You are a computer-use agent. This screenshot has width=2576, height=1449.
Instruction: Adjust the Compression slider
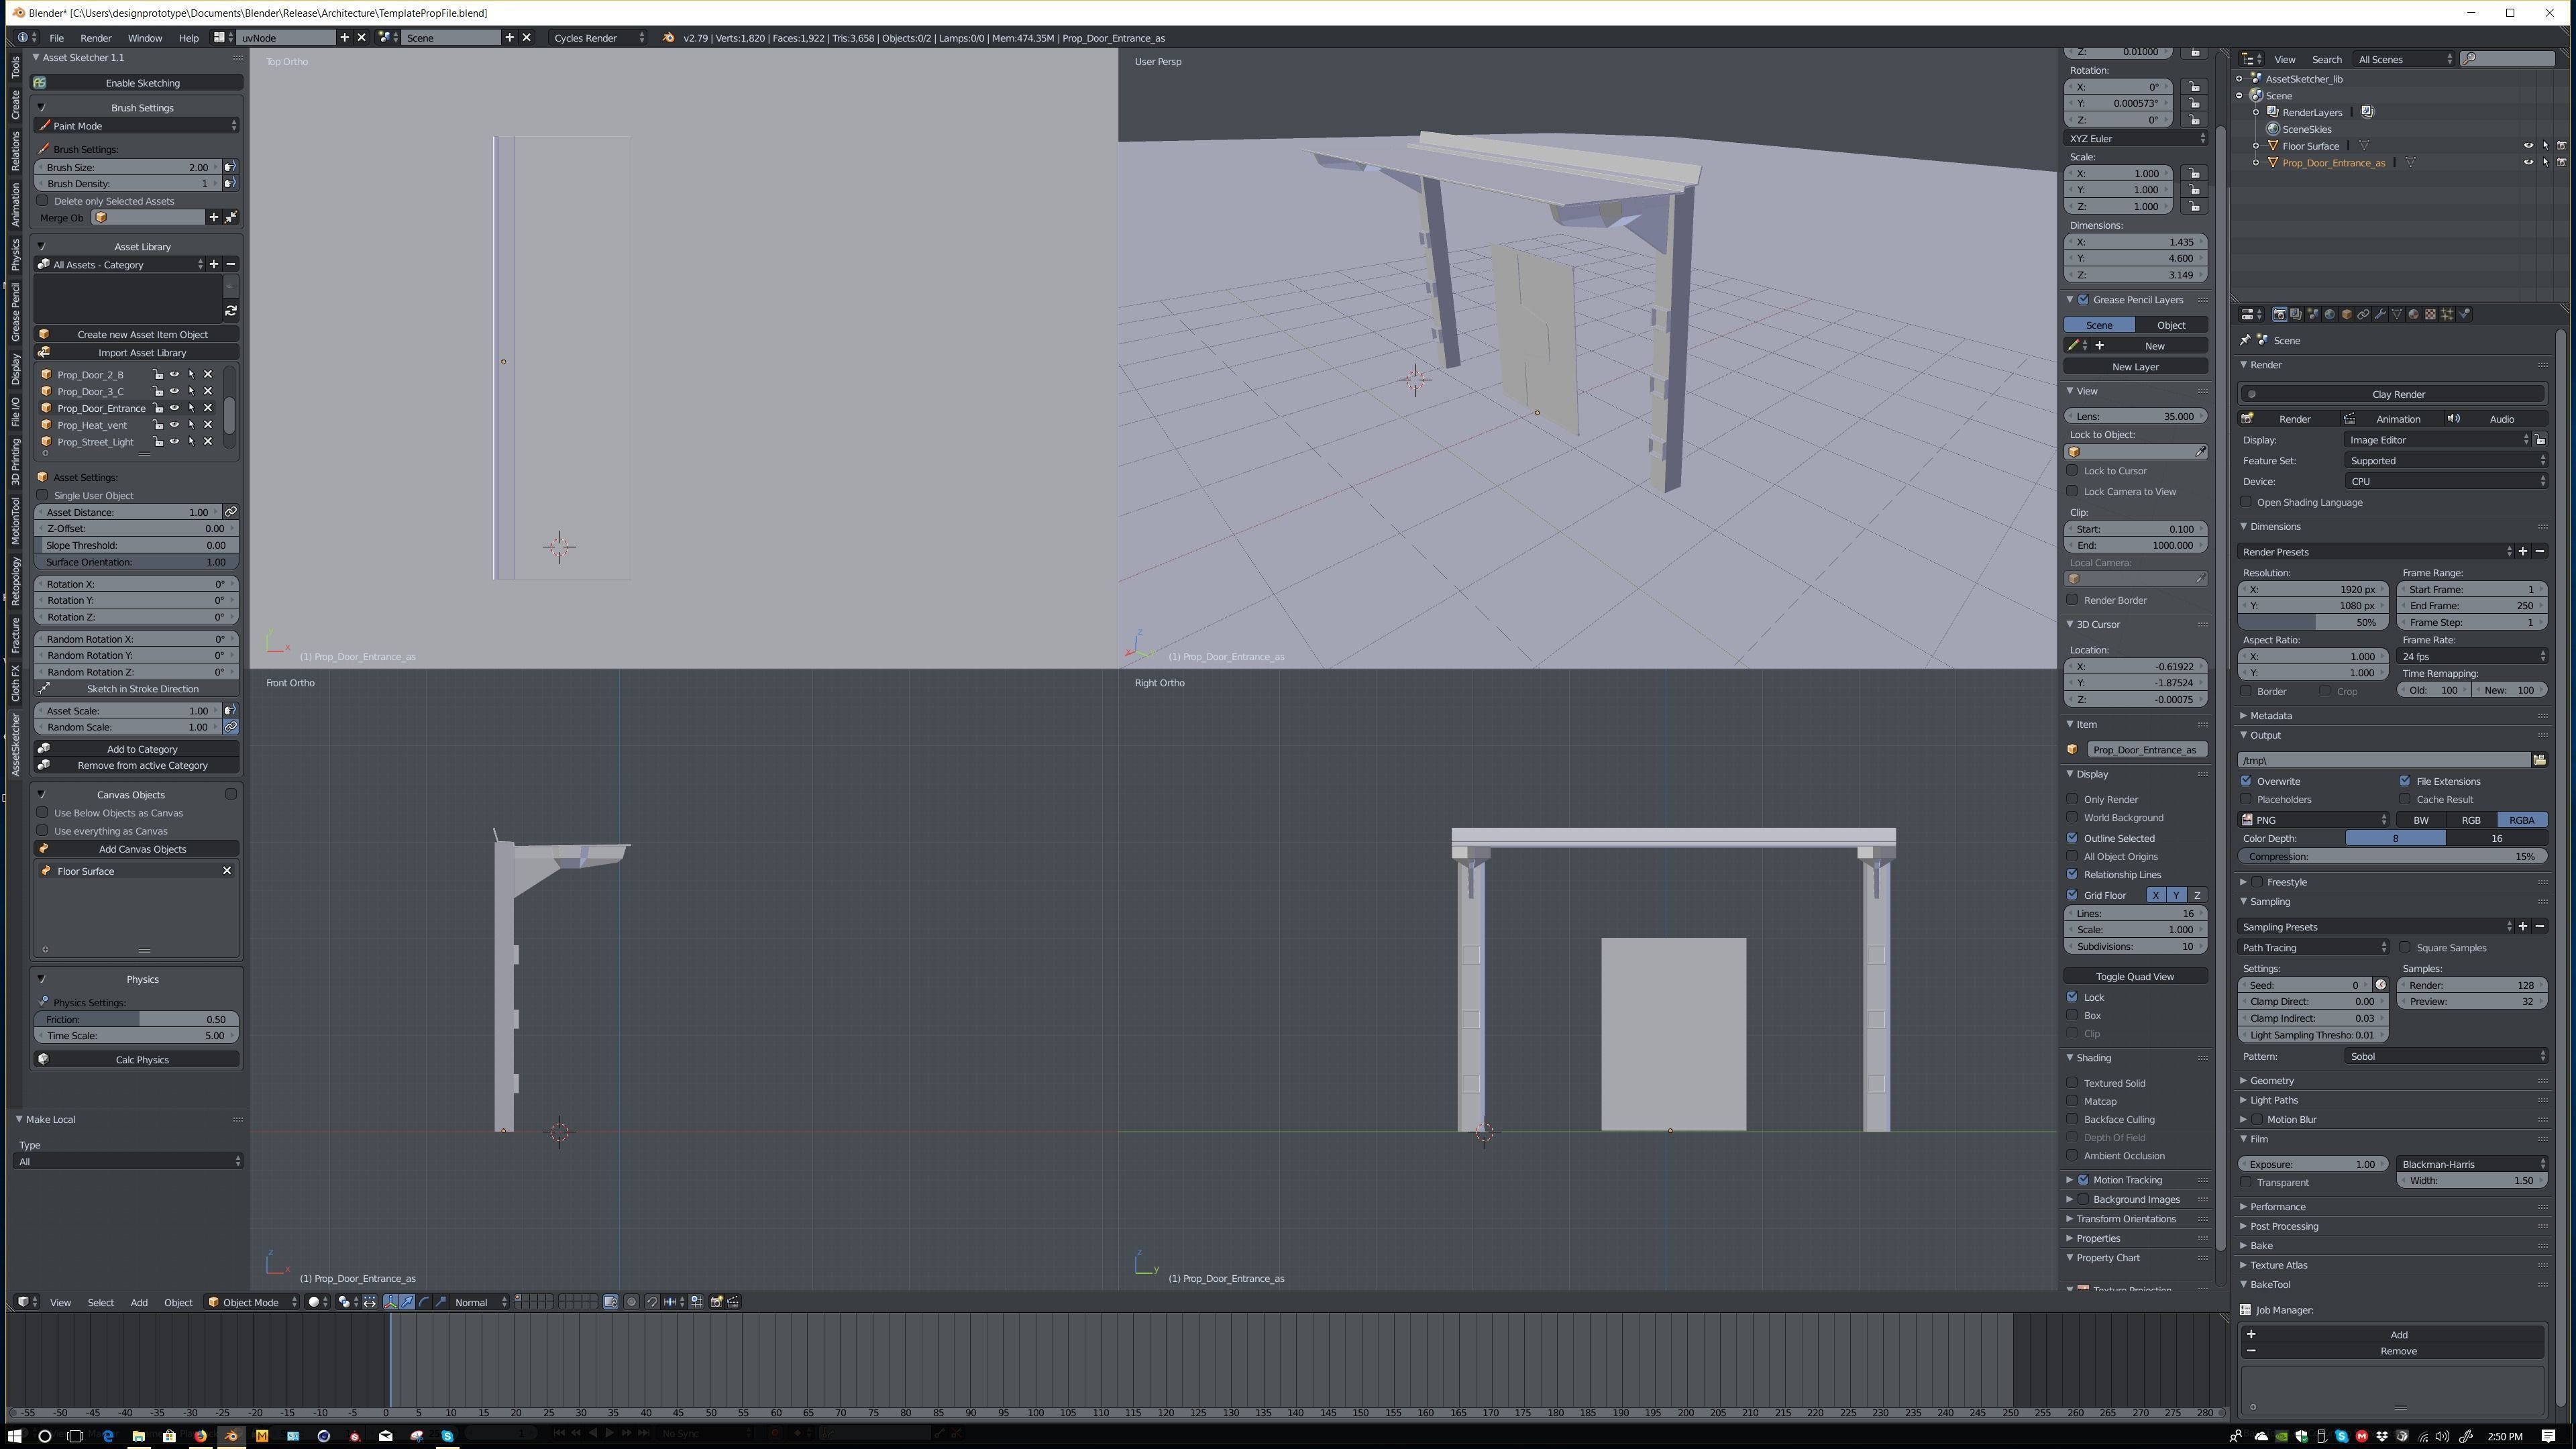point(2392,856)
